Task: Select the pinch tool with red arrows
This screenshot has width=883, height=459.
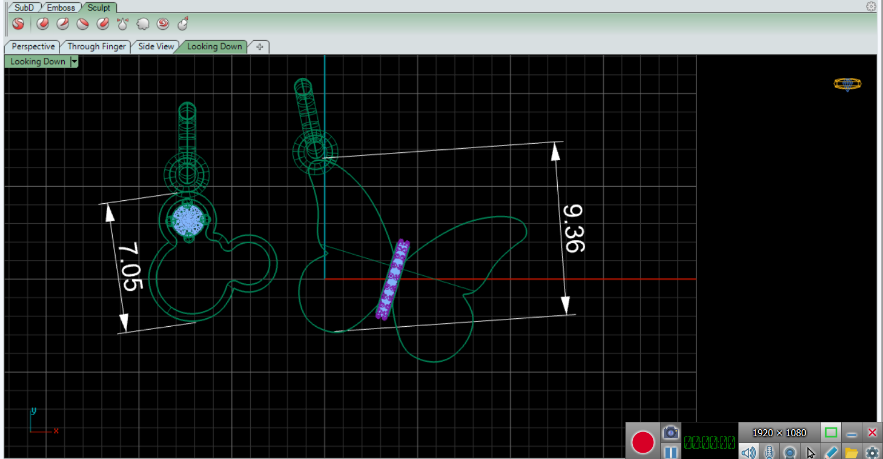Action: point(123,23)
